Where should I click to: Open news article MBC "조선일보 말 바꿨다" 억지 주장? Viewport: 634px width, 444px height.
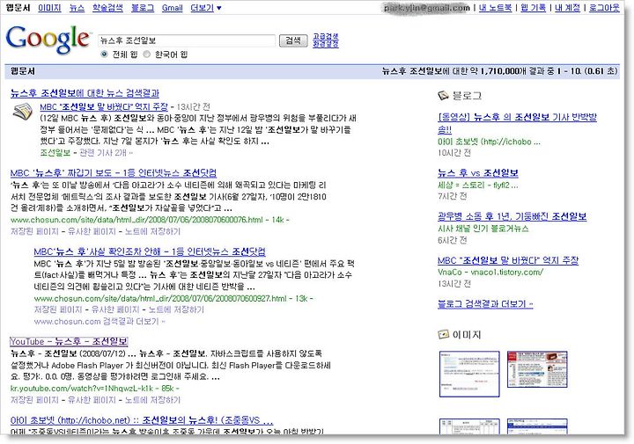tap(104, 107)
